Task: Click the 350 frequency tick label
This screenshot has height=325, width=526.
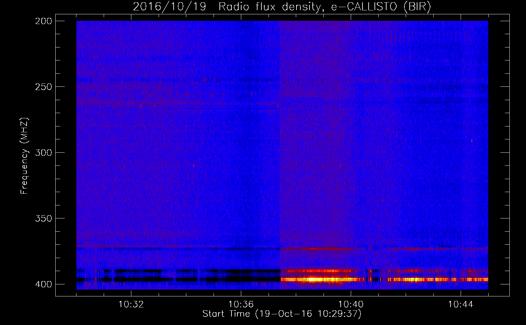Action: (x=44, y=218)
